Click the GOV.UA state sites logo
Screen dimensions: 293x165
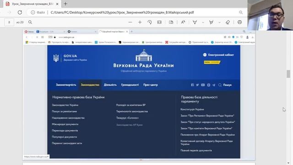pyautogui.click(x=70, y=58)
